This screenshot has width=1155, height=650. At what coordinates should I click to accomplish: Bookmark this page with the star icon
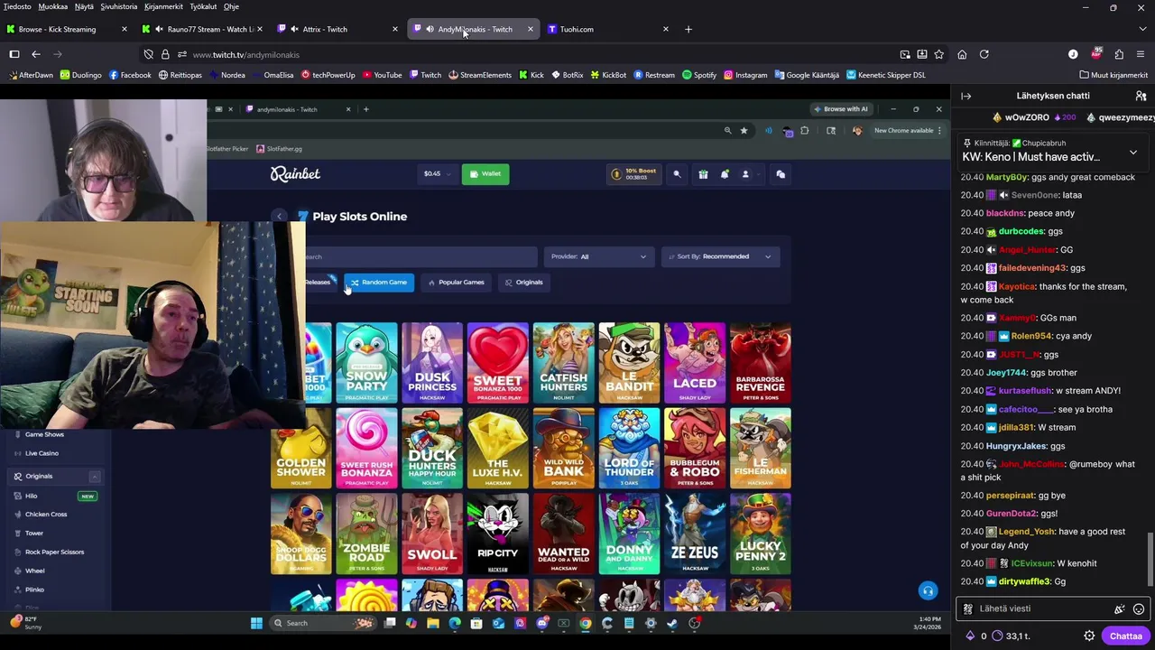coord(938,54)
